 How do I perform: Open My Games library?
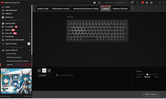click(9, 27)
